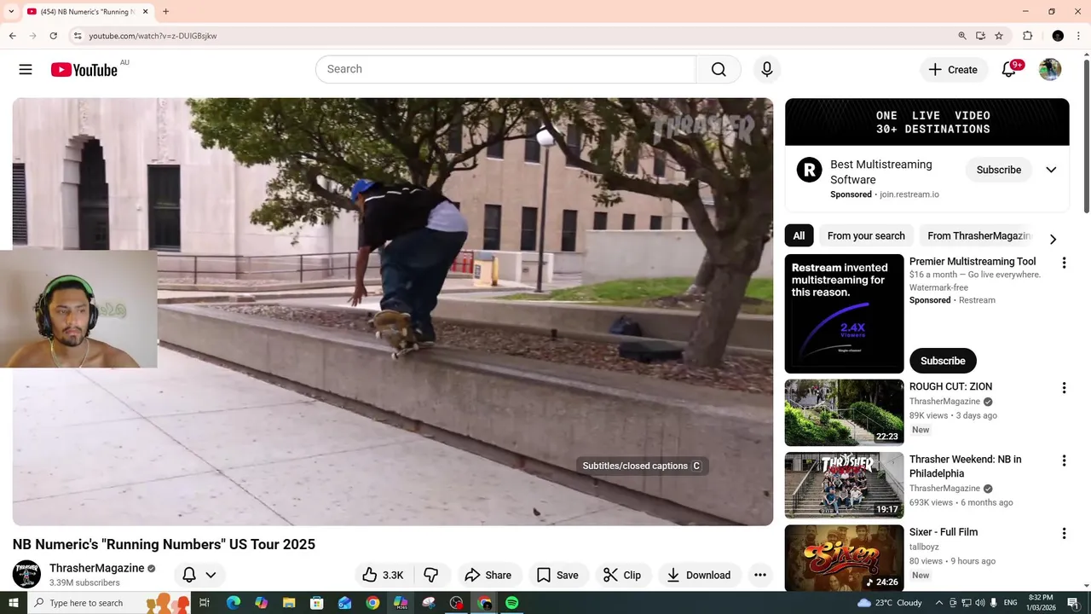This screenshot has width=1091, height=614.
Task: Close the NB Numeric's browser tab
Action: [x=145, y=11]
